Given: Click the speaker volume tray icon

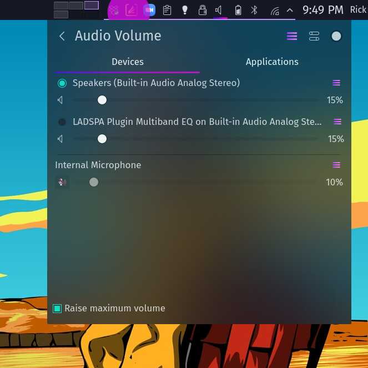Looking at the screenshot, I should (219, 10).
